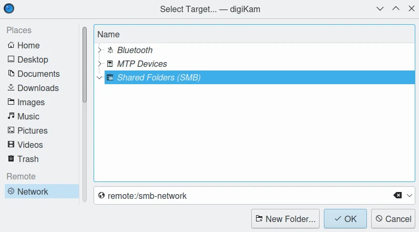Confirm selection with the OK button
The image size is (419, 232).
[x=345, y=219]
